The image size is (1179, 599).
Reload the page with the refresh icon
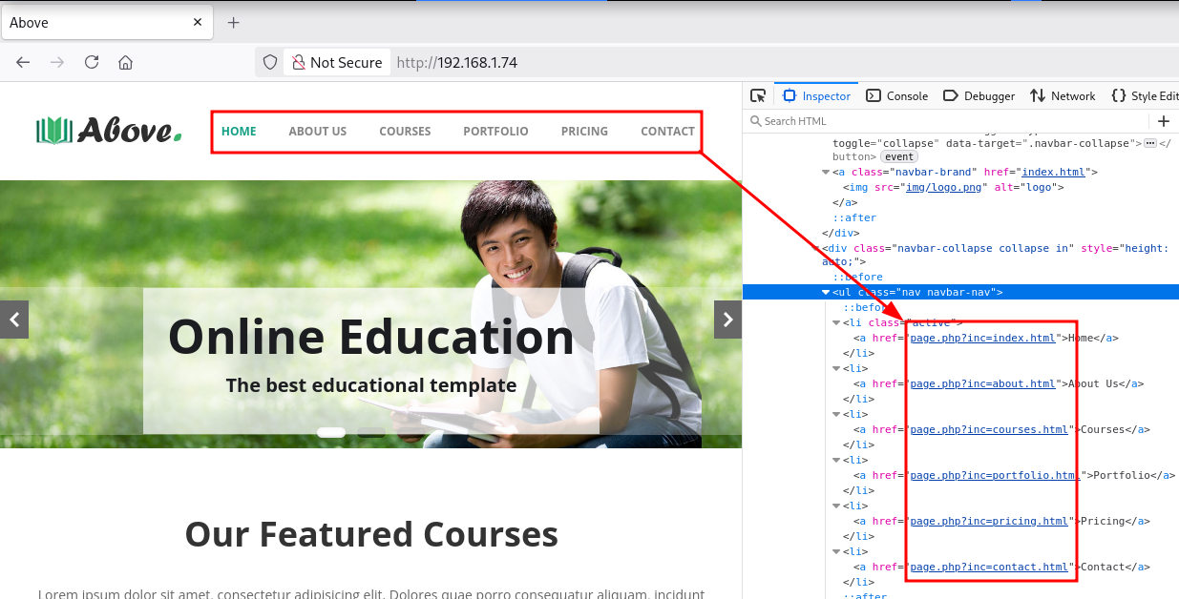(x=92, y=62)
